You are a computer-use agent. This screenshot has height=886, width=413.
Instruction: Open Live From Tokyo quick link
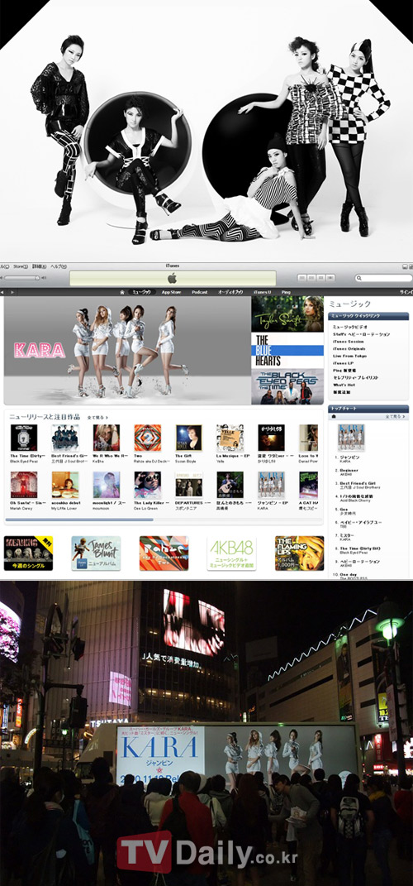pos(349,356)
